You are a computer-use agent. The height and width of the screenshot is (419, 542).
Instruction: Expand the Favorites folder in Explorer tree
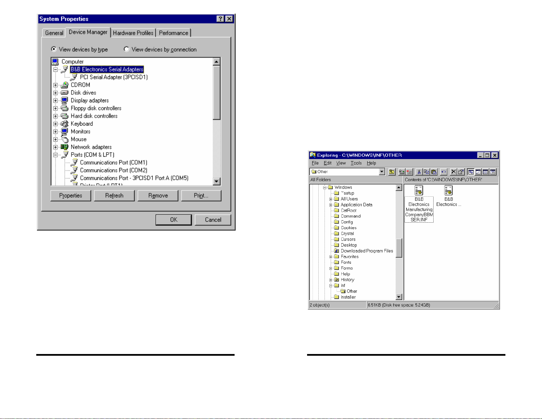331,257
